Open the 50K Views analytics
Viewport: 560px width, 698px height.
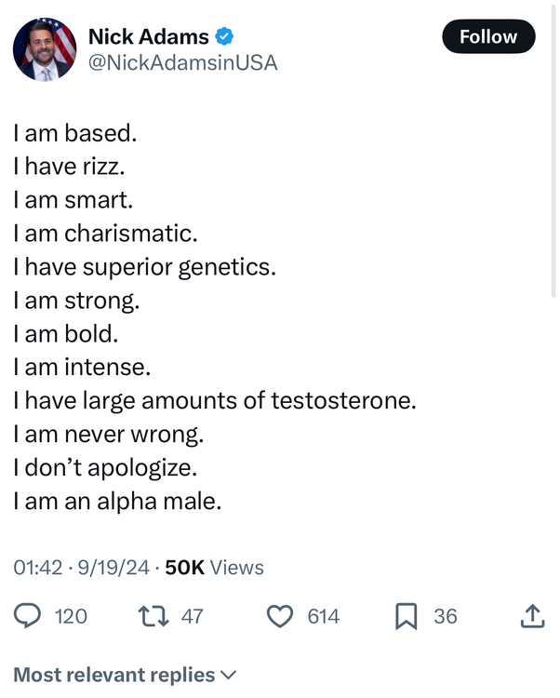[214, 567]
